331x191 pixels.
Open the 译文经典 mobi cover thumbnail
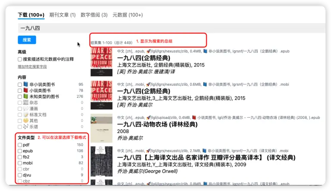102,161
